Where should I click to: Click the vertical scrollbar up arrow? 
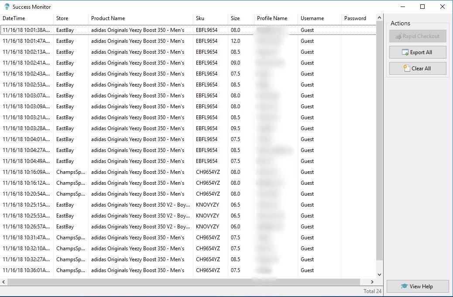point(380,18)
